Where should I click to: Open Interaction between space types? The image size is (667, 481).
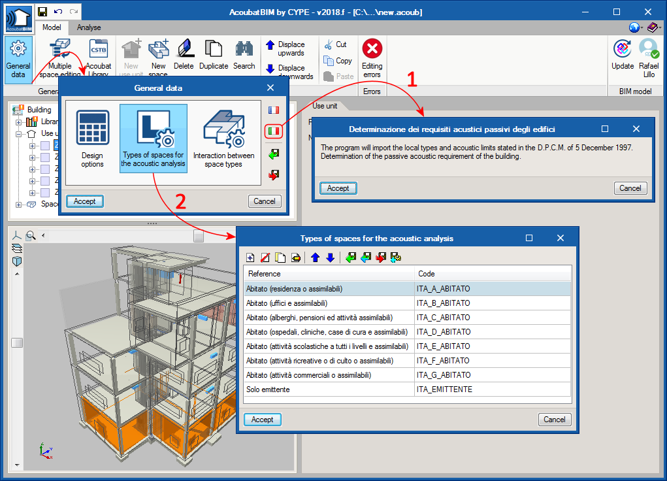[224, 139]
